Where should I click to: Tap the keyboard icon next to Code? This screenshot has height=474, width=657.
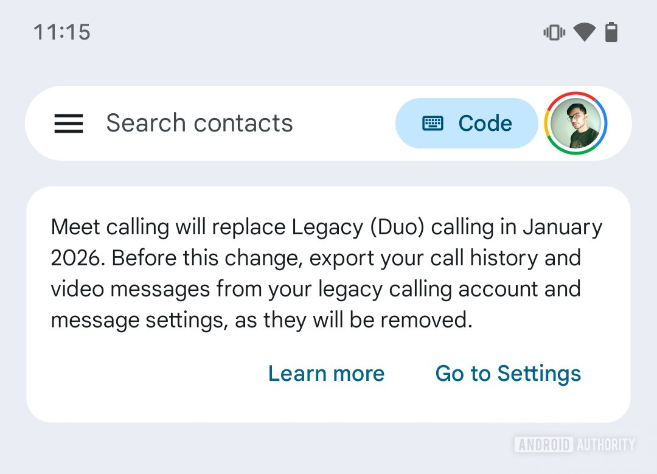click(x=433, y=122)
